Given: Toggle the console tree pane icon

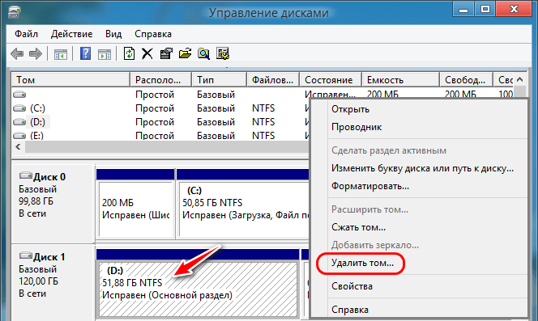Looking at the screenshot, I should [x=61, y=54].
